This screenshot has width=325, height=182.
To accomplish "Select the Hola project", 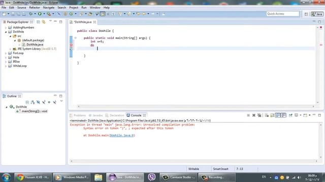I will click(16, 57).
